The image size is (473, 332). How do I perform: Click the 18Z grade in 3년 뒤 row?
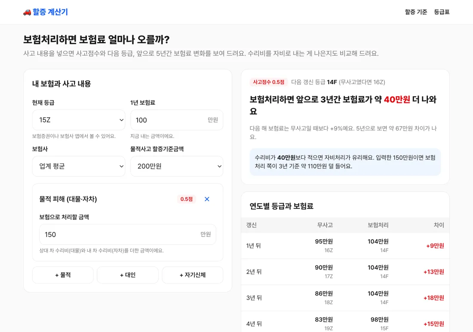[329, 302]
